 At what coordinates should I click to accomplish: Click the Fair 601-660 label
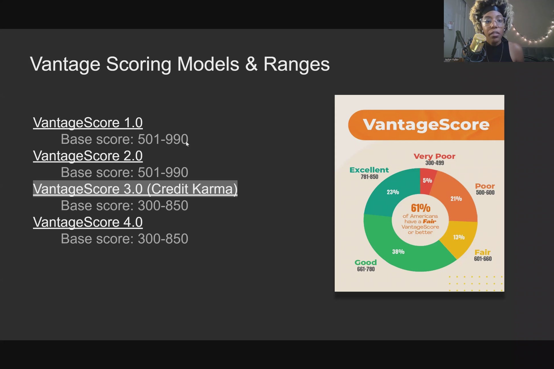coord(483,255)
